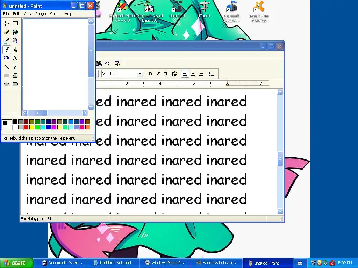Select the Pencil tool in Paint
The width and height of the screenshot is (358, 268).
tap(7, 50)
